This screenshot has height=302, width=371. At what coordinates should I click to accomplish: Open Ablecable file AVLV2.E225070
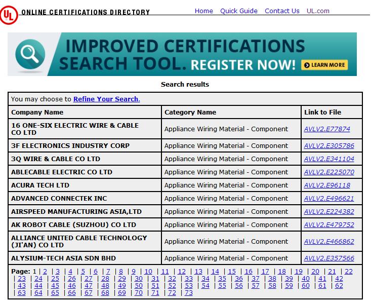329,172
